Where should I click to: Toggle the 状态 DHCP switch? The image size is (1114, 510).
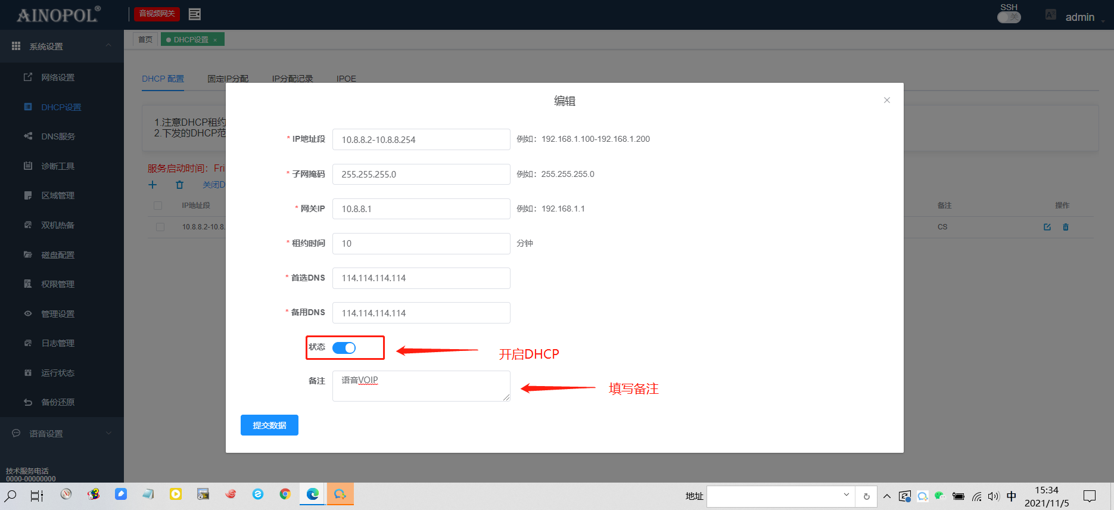(x=344, y=348)
